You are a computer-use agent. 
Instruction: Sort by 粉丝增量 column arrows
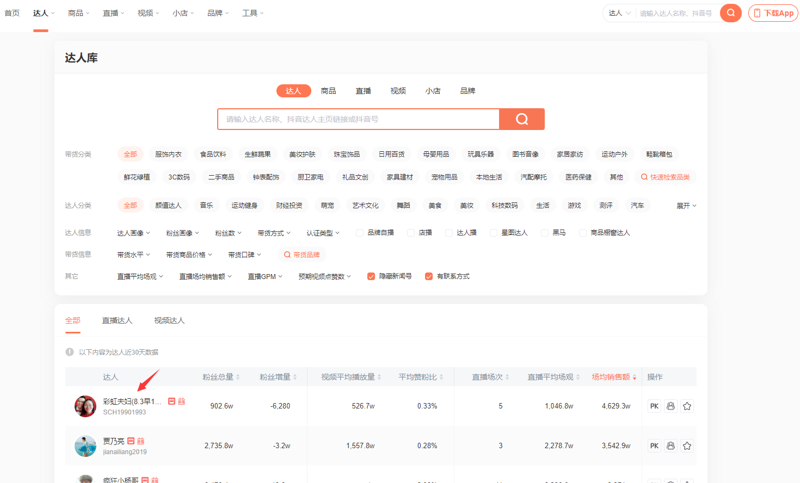tap(295, 377)
